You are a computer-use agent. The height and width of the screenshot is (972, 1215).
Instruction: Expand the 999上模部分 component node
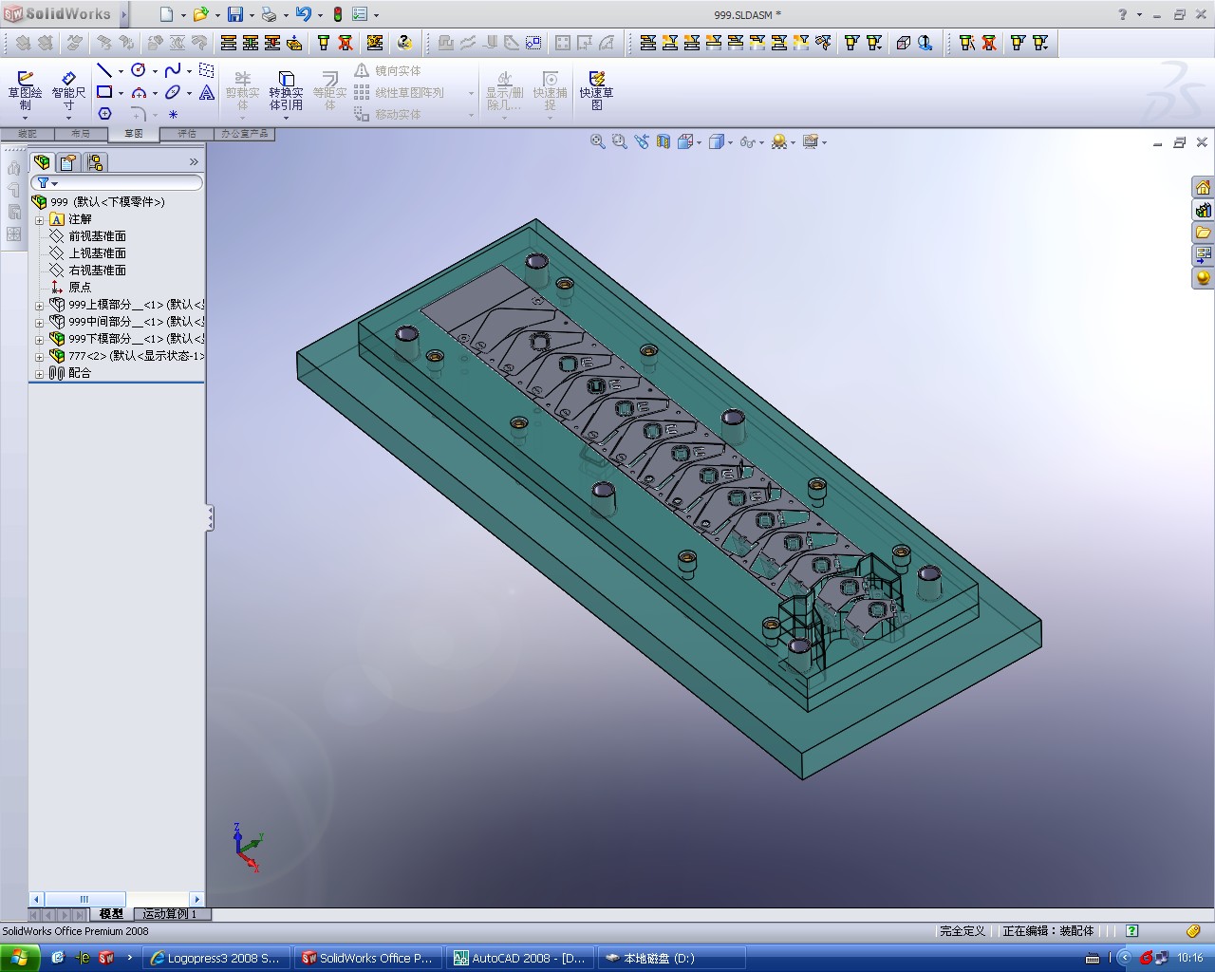[x=39, y=305]
